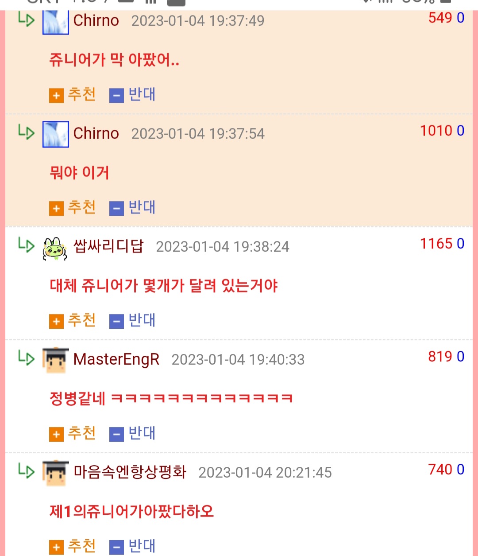Screen dimensions: 478x556
Task: Click the orange plus icon under '쥬니어가 막 아팠어..'
Action: tap(56, 95)
